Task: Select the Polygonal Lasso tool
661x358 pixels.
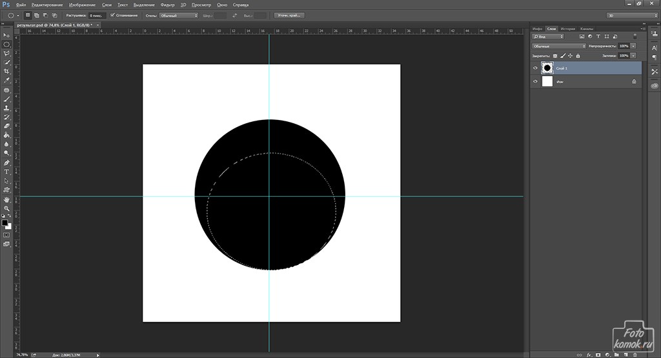Action: (6, 54)
